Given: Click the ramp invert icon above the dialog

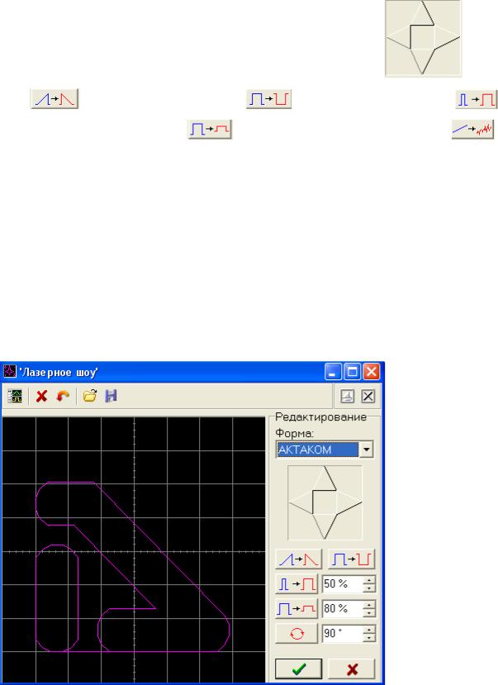Looking at the screenshot, I should tap(55, 98).
